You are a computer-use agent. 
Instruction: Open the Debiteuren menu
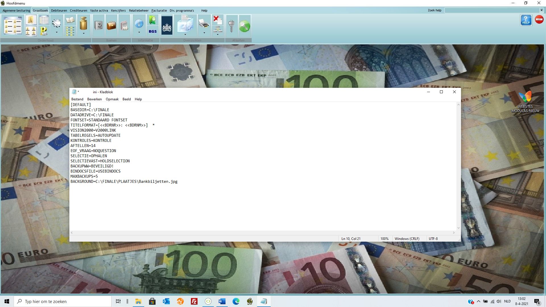[59, 11]
